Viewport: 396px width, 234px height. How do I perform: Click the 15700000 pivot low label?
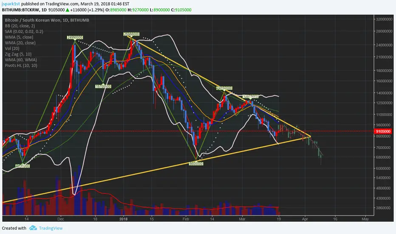pos(103,86)
